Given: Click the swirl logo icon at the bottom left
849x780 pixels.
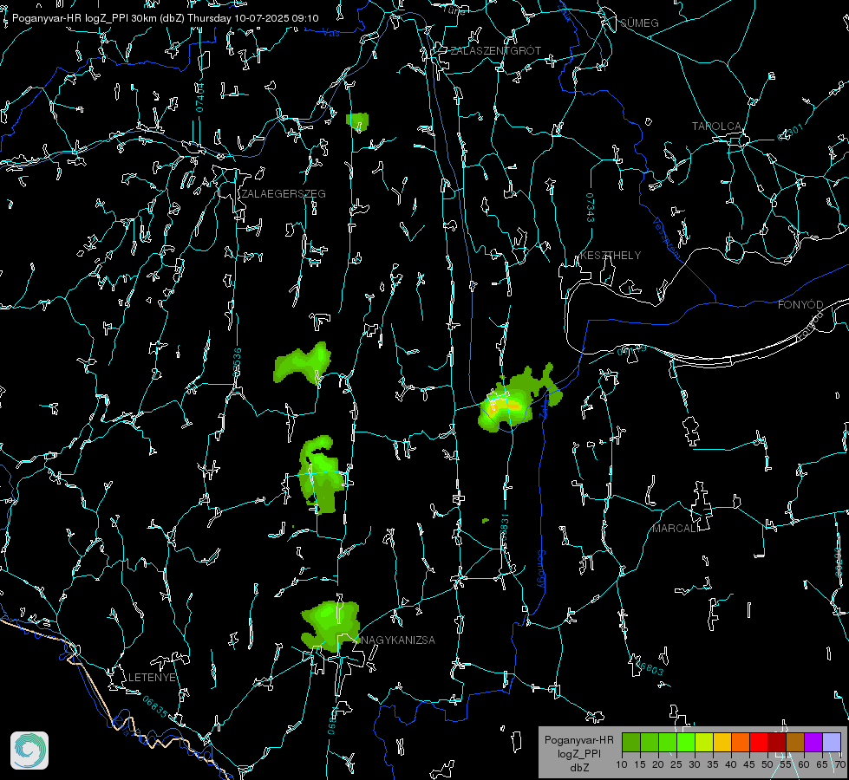Looking at the screenshot, I should [29, 751].
